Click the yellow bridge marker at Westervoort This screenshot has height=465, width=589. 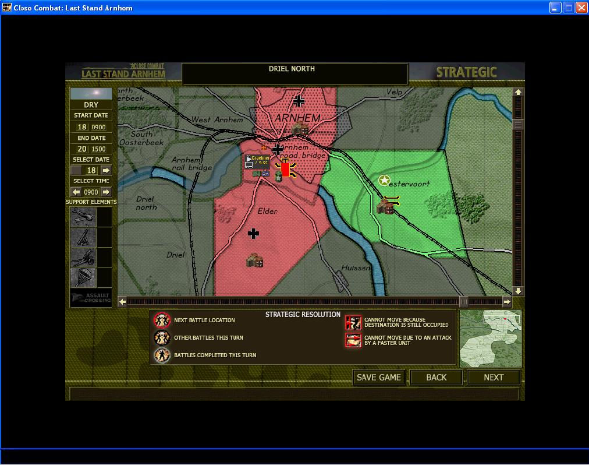tap(392, 200)
